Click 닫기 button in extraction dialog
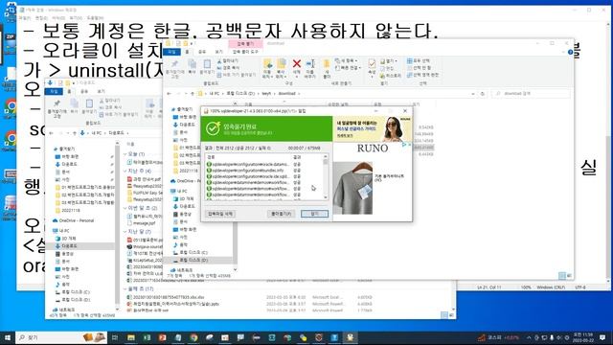The image size is (613, 345). coord(314,214)
